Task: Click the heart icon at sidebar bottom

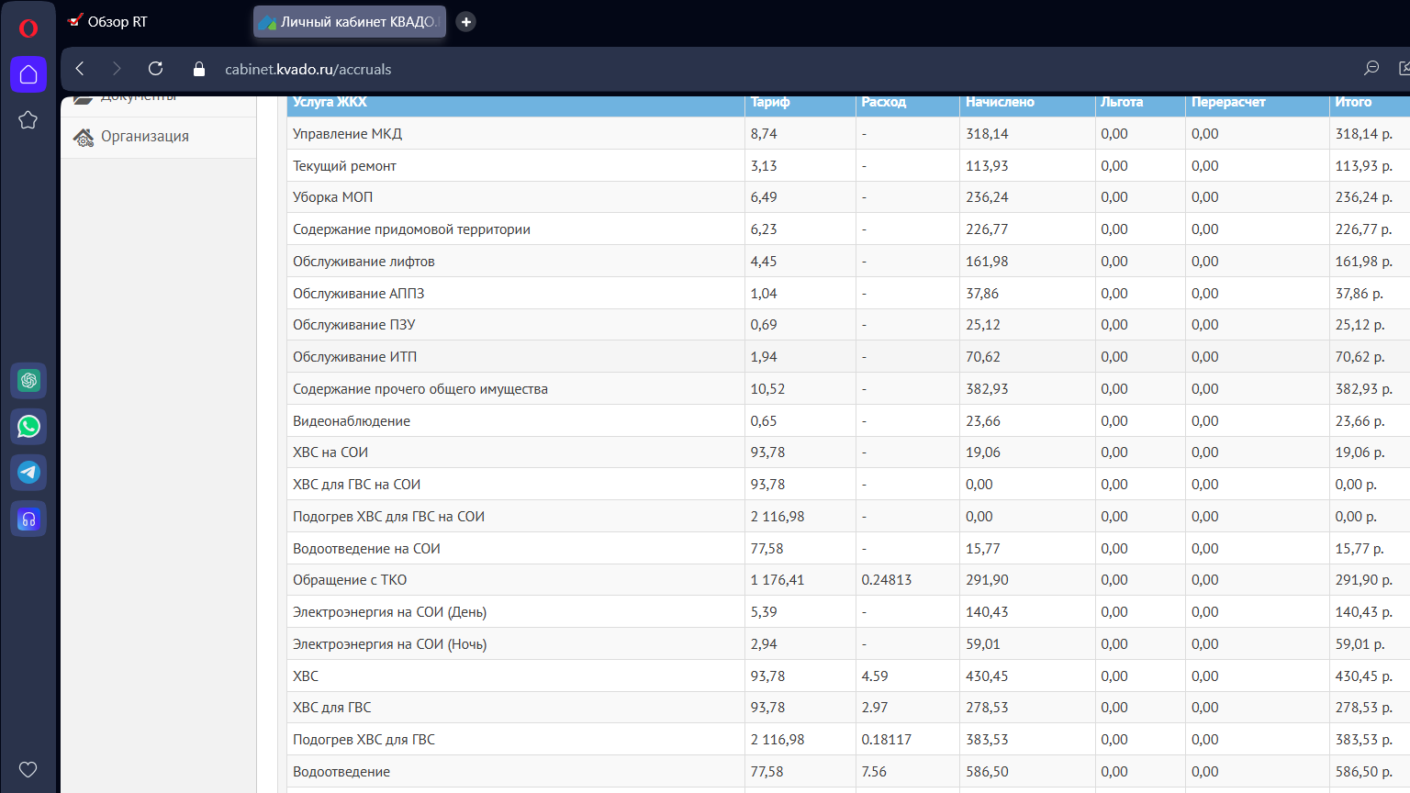Action: pyautogui.click(x=28, y=769)
